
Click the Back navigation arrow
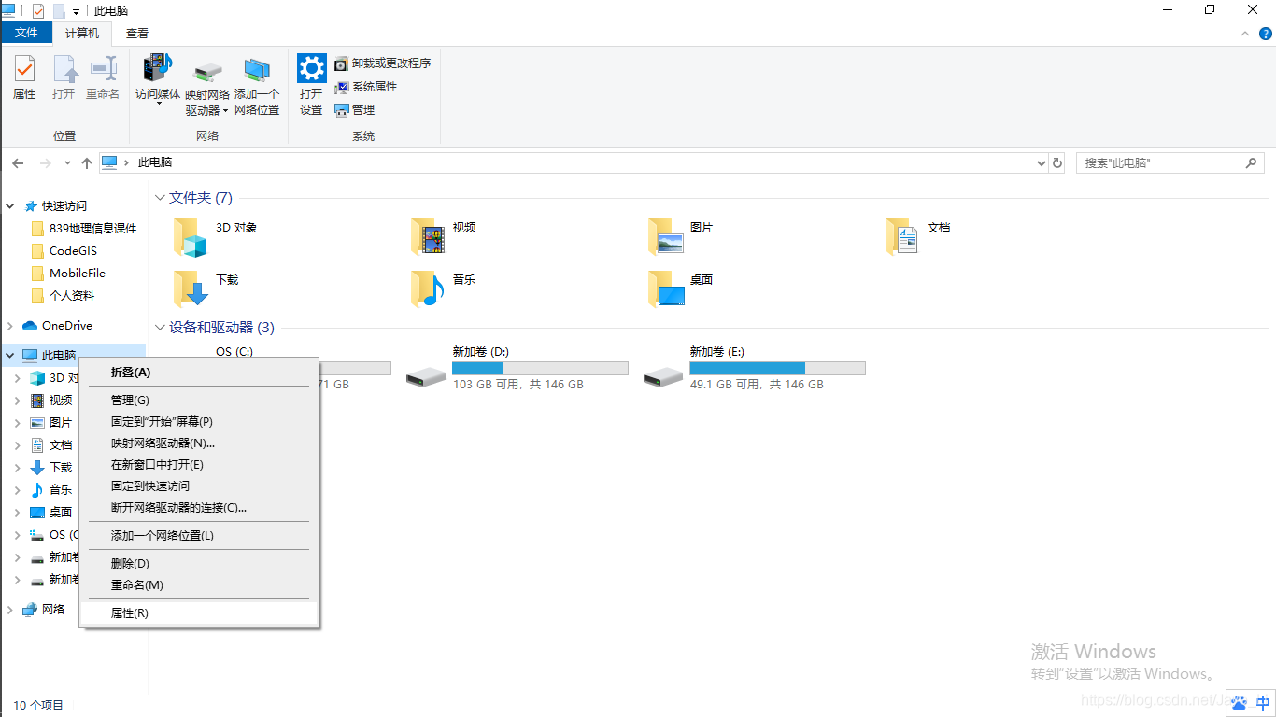point(18,163)
